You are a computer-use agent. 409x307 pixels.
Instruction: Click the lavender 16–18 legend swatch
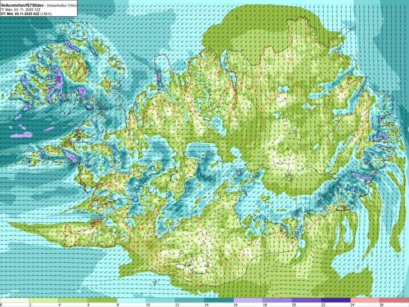coord(248,300)
